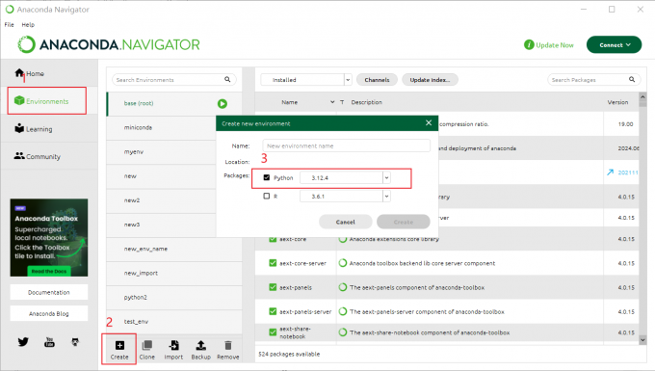The image size is (655, 371).
Task: Click the Environments cube icon
Action: click(x=19, y=100)
